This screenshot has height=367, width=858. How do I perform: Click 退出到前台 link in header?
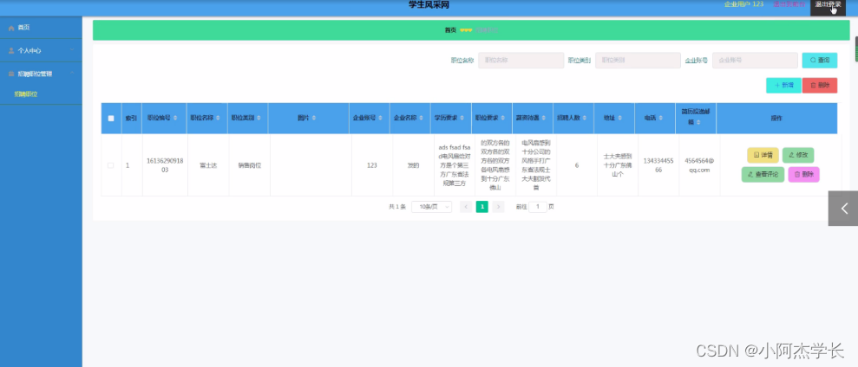pyautogui.click(x=789, y=4)
